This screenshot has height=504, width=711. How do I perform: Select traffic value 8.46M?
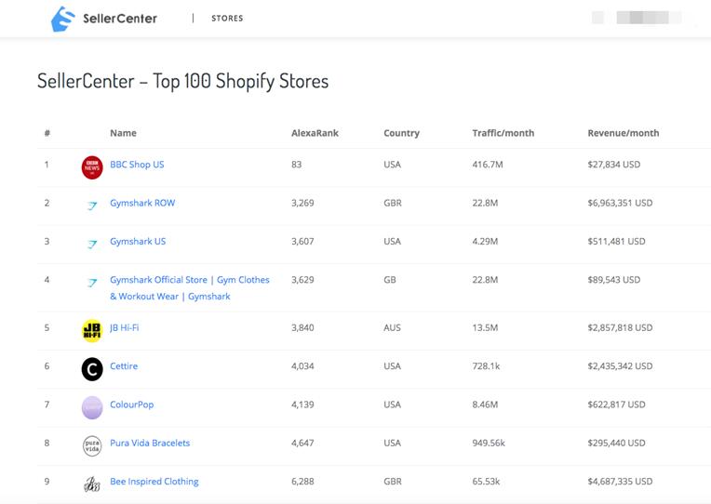click(485, 405)
